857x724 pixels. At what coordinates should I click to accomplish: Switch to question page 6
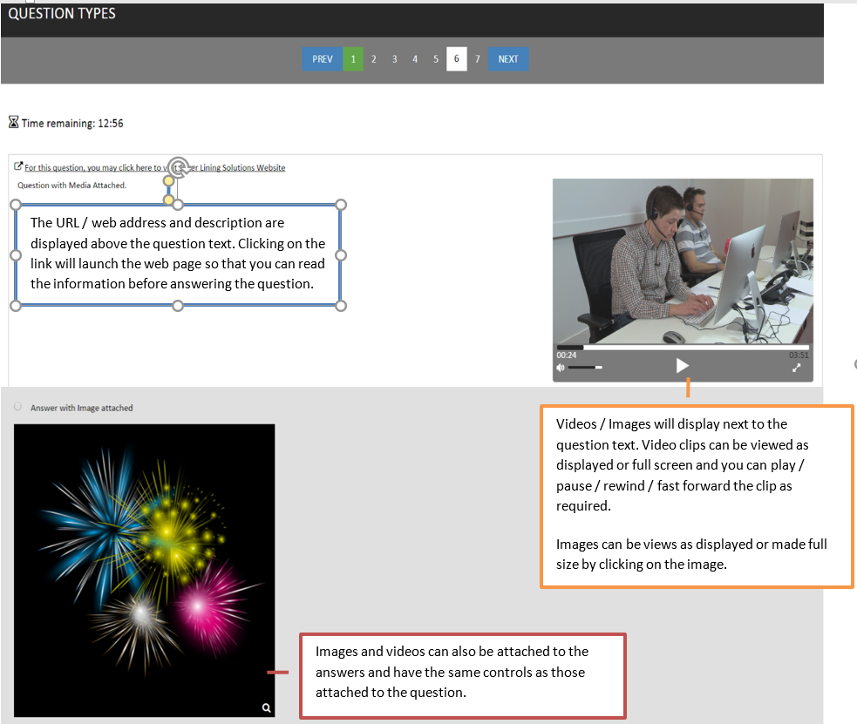point(456,59)
